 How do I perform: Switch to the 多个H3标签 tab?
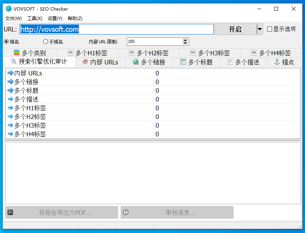210,53
